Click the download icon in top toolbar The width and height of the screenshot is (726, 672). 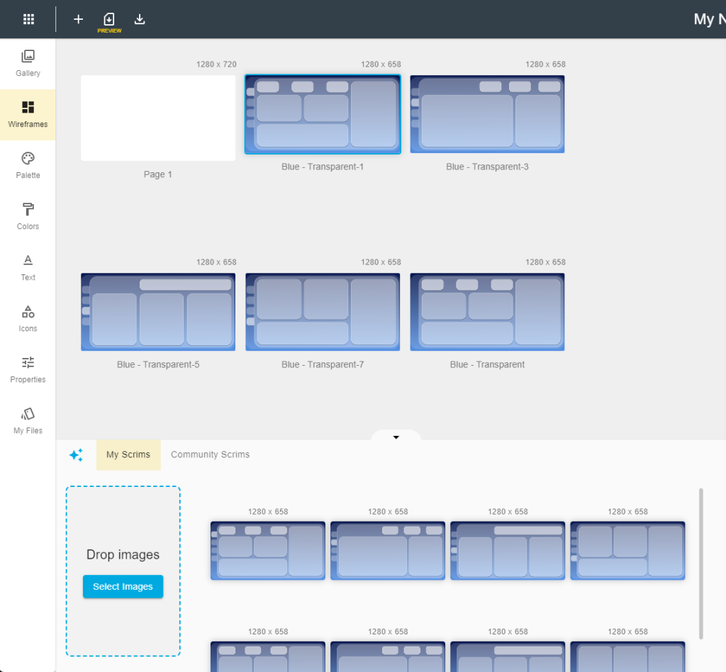[140, 19]
